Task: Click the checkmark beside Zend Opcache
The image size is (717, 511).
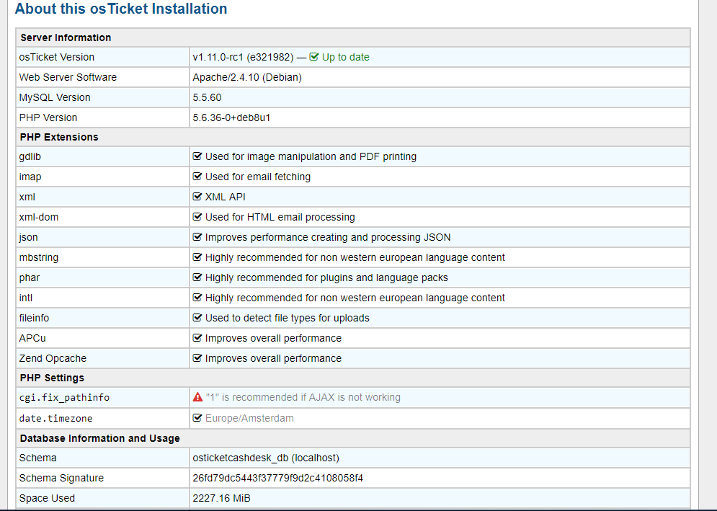Action: click(195, 358)
